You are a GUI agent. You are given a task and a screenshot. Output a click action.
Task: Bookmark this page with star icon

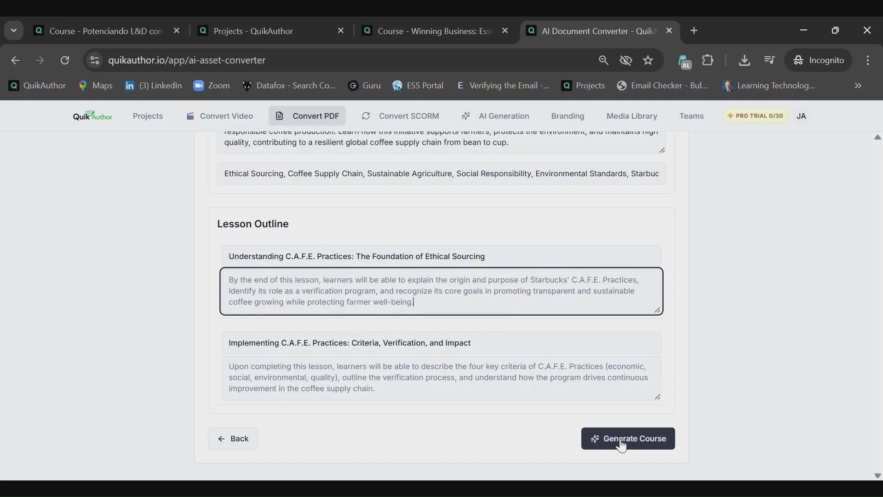click(649, 61)
